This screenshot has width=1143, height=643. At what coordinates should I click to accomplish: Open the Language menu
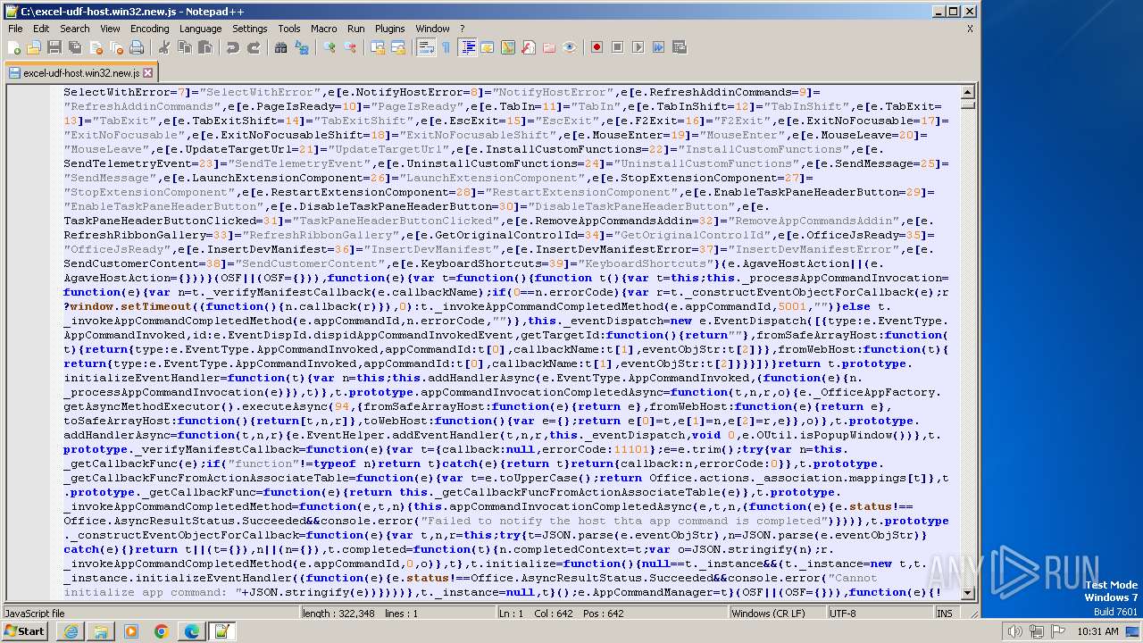click(x=200, y=29)
